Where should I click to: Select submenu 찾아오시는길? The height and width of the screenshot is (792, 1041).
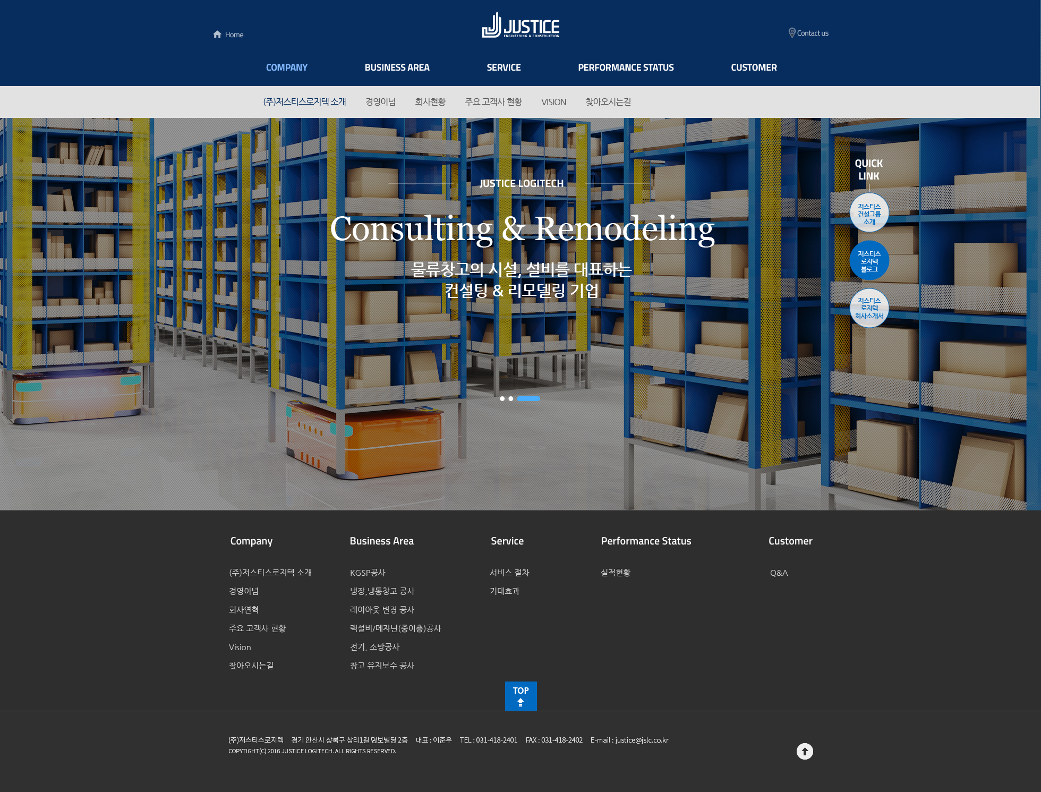(608, 101)
